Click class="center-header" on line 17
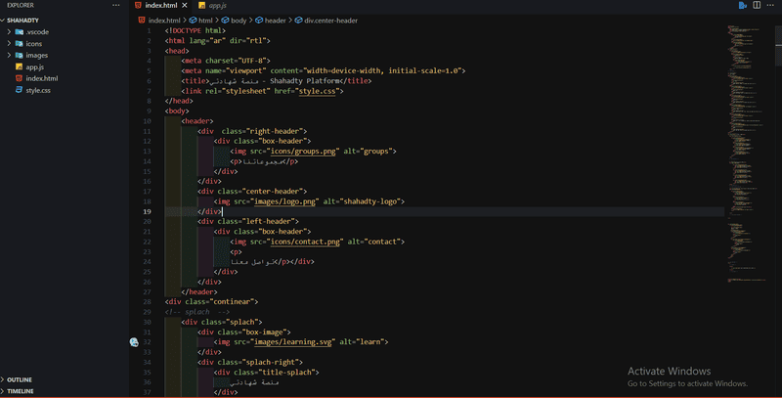Viewport: 782px width, 398px height. tap(260, 191)
